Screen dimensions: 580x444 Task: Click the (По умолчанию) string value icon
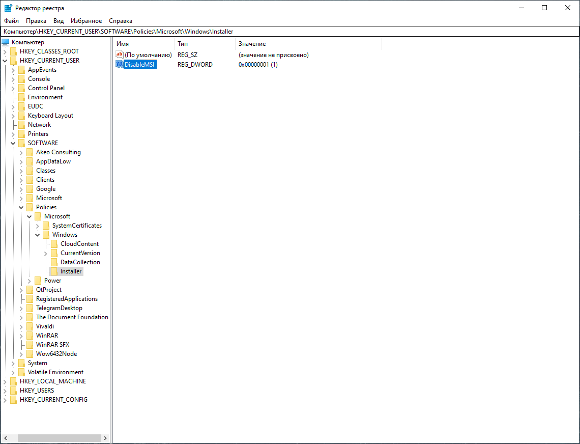pos(120,55)
